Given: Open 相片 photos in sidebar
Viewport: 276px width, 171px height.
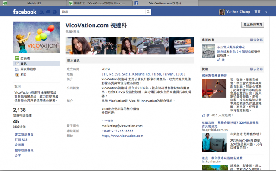Looking at the screenshot, I should pos(24,75).
